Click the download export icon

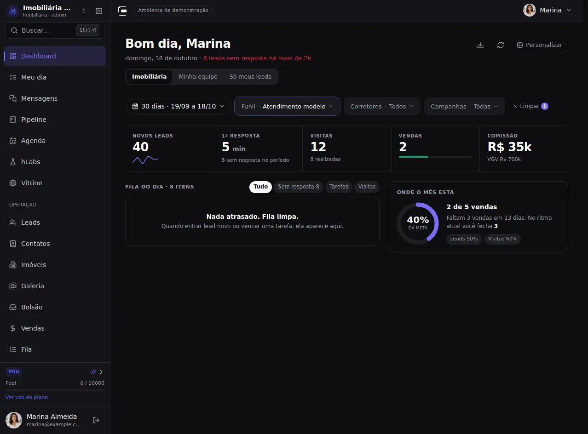point(480,45)
